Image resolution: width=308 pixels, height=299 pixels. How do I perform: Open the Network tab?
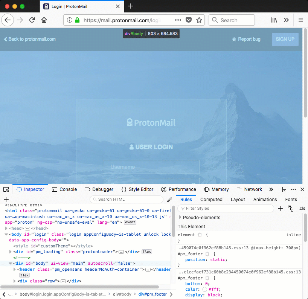point(250,189)
